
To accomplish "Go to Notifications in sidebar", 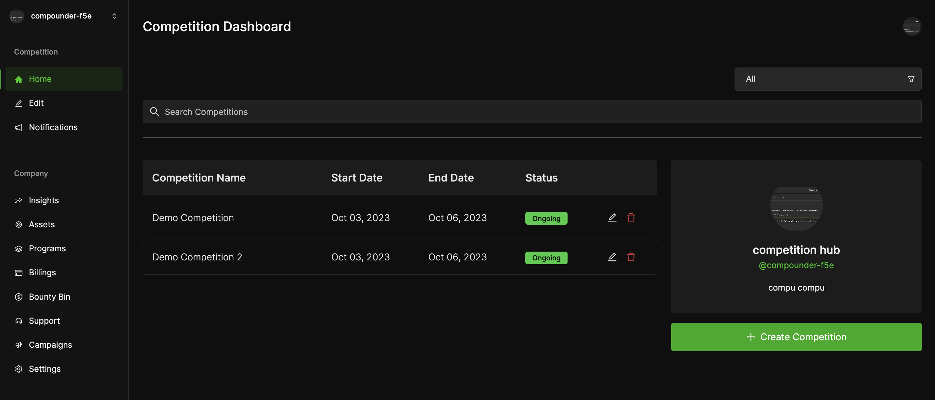I will [x=53, y=127].
